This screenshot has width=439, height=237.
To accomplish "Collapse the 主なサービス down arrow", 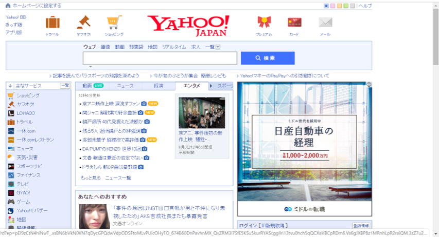I will click(10, 86).
